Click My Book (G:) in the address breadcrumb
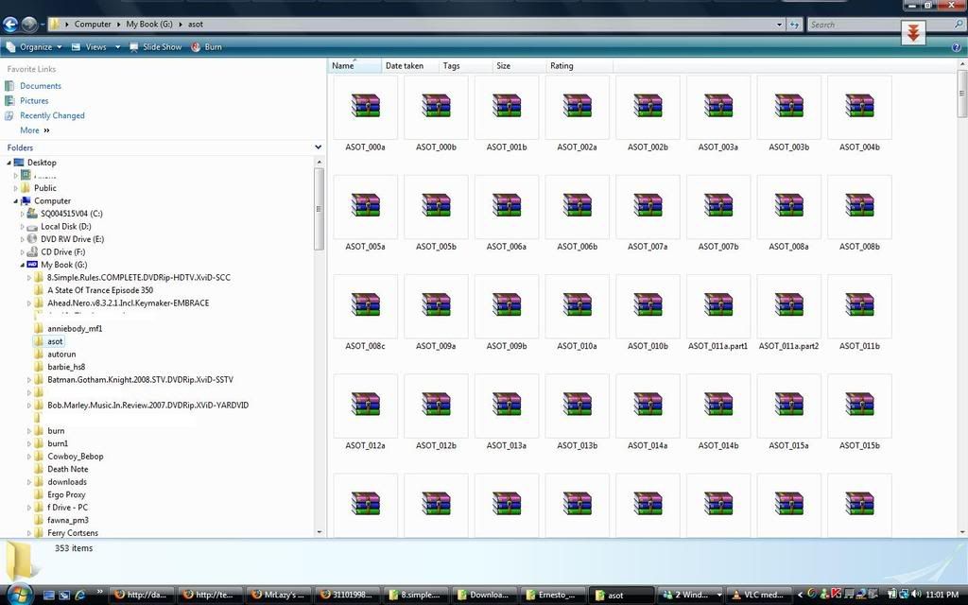Screen dimensions: 968x605 [149, 24]
